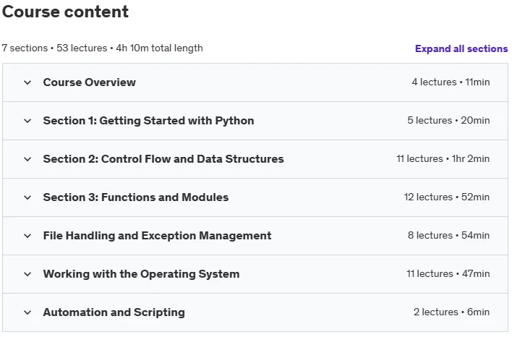The height and width of the screenshot is (337, 512).
Task: Click the chevron icon beside Course Overview
Action: coord(27,82)
